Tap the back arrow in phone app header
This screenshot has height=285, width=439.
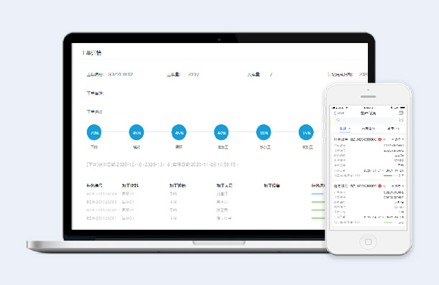click(335, 113)
